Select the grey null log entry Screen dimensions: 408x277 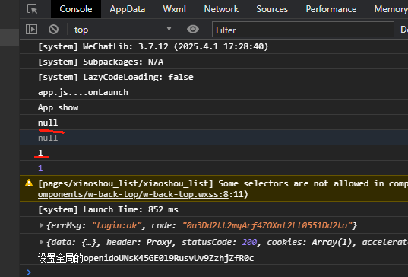[x=214, y=137]
